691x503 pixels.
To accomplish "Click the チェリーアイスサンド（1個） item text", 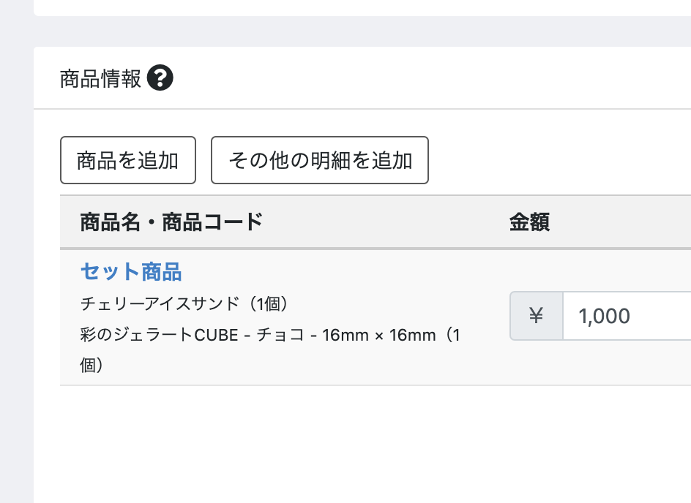I will (184, 303).
